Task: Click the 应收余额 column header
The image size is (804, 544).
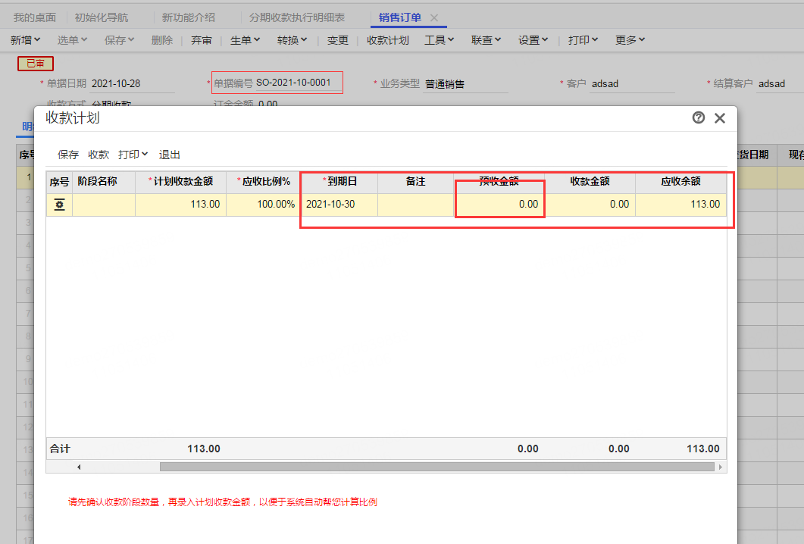Action: point(681,182)
